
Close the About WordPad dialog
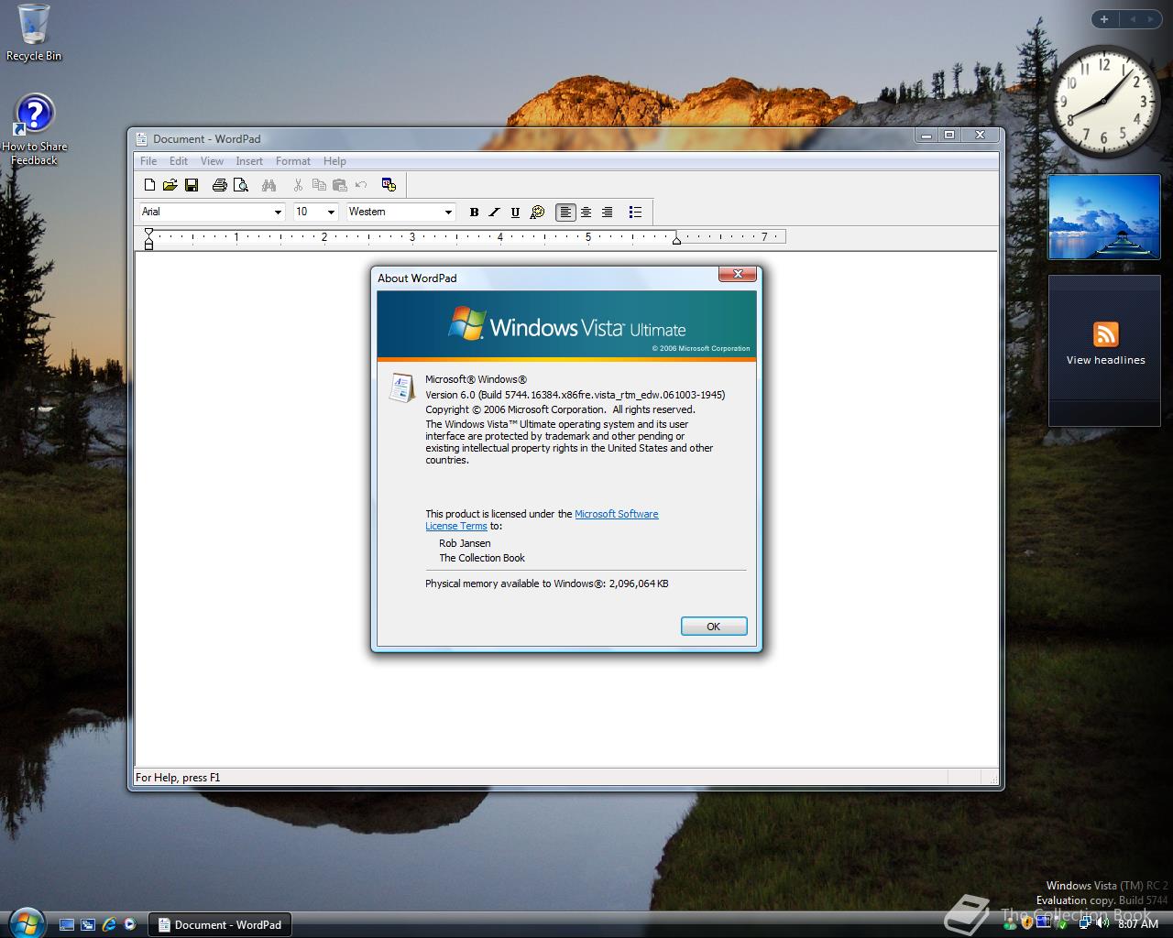click(x=737, y=274)
